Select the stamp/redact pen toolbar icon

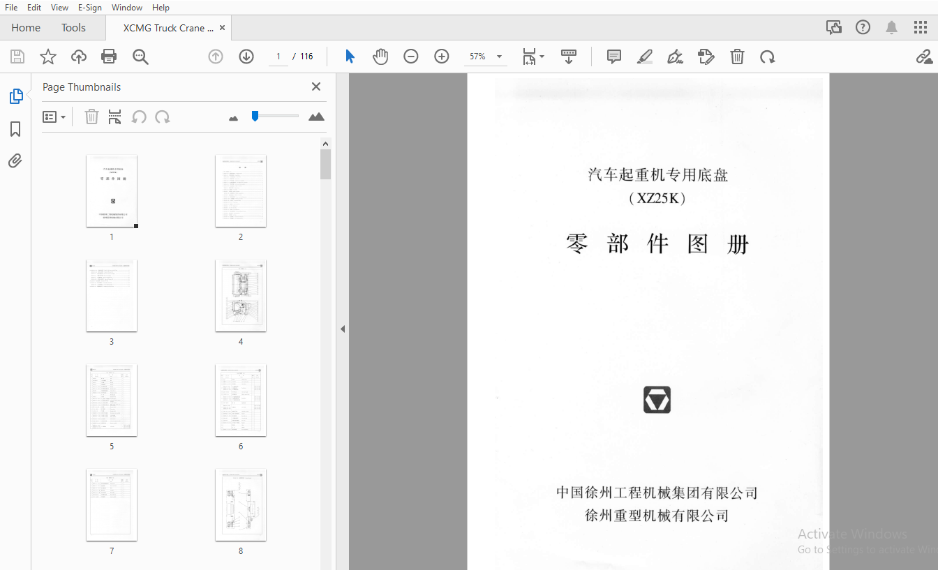click(x=706, y=57)
